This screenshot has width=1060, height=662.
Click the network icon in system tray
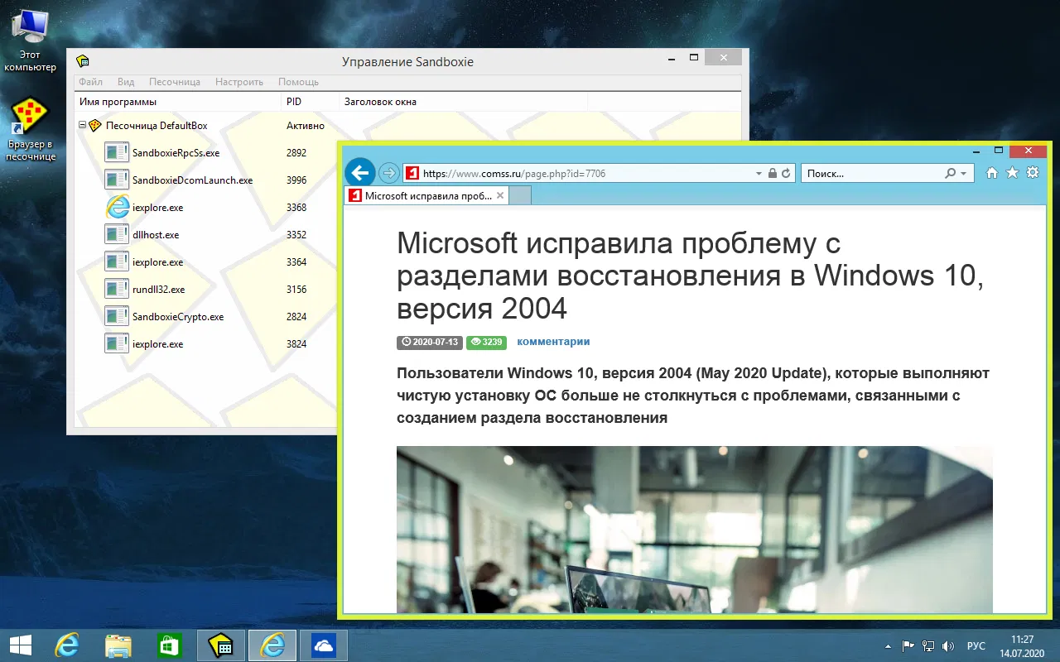929,645
